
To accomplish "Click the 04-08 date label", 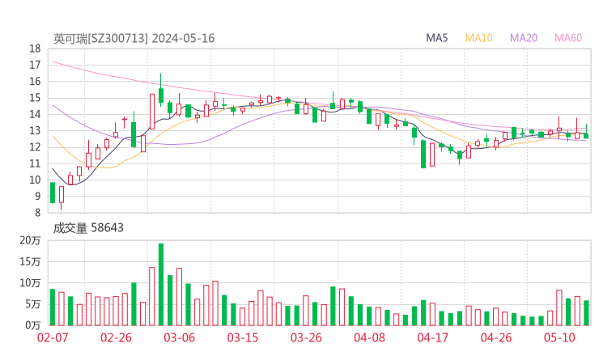I will point(369,337).
